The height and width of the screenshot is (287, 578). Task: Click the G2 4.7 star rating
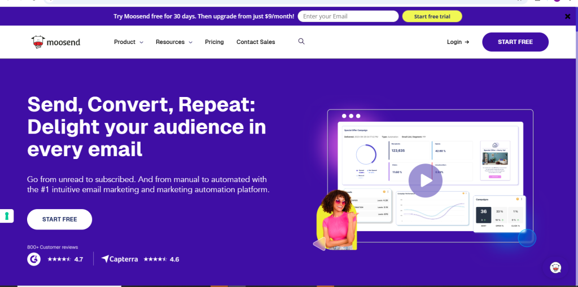[65, 259]
